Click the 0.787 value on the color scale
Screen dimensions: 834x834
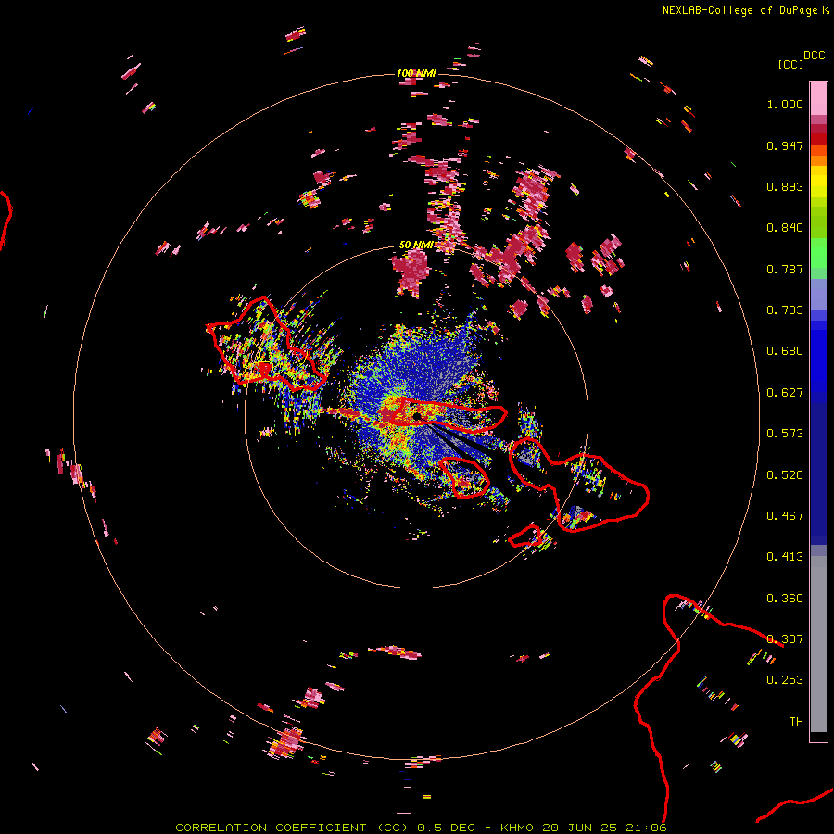tap(785, 269)
